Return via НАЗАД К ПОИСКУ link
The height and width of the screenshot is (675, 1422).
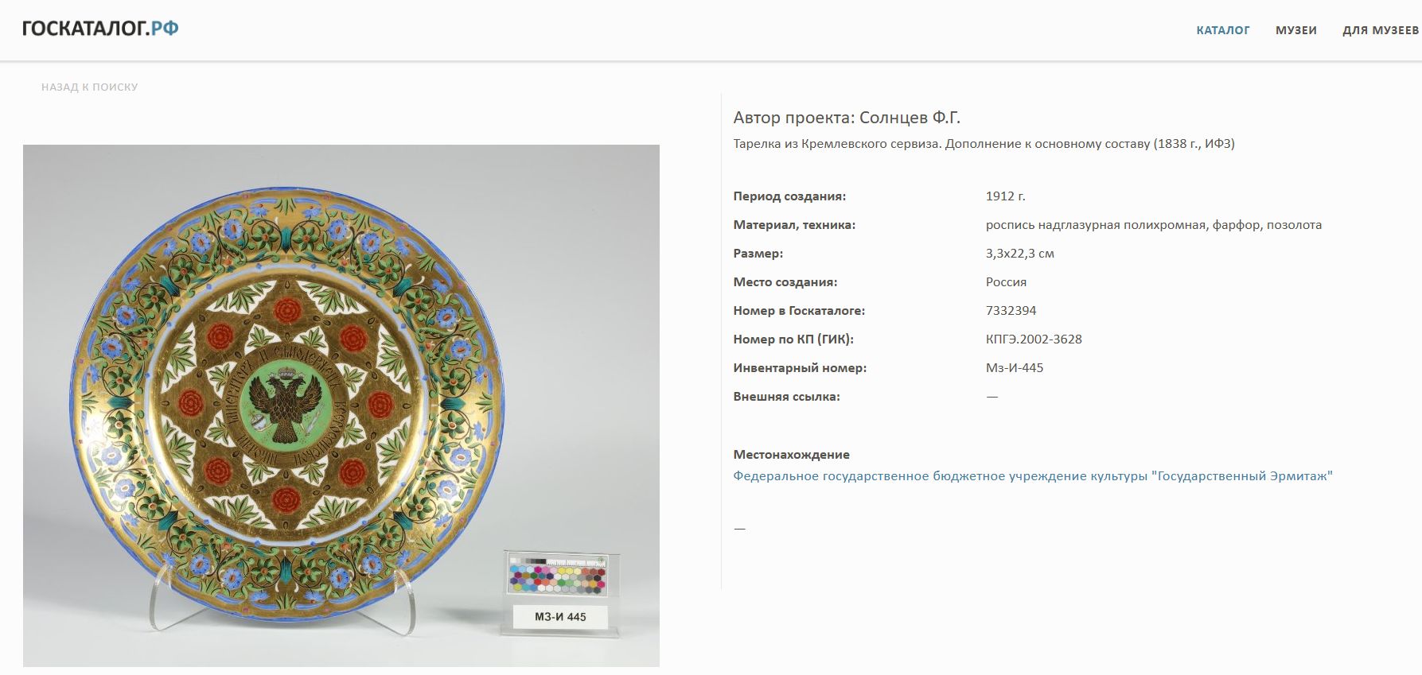(x=90, y=87)
